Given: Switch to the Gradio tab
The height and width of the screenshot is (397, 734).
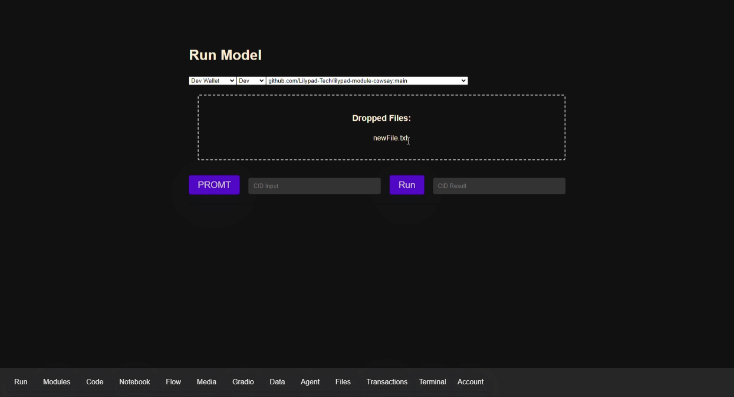Looking at the screenshot, I should (x=243, y=382).
